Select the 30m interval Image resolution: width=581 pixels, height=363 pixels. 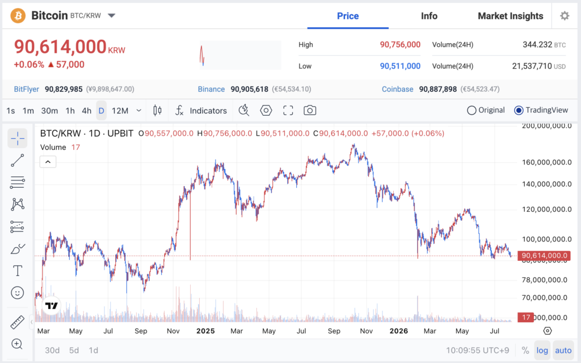coord(49,111)
